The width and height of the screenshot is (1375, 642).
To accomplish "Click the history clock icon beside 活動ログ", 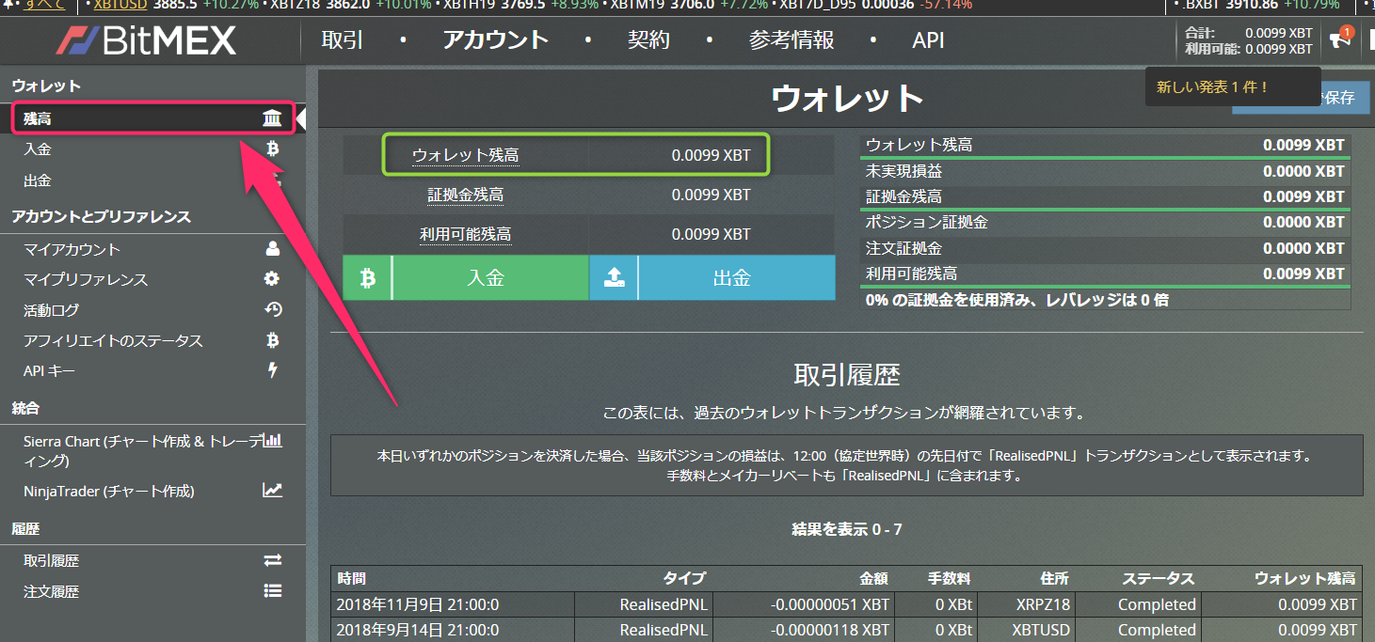I will click(272, 309).
